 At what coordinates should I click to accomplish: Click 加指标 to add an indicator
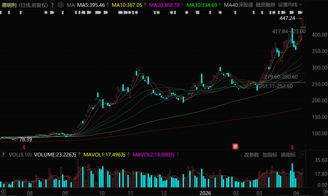(x=270, y=155)
